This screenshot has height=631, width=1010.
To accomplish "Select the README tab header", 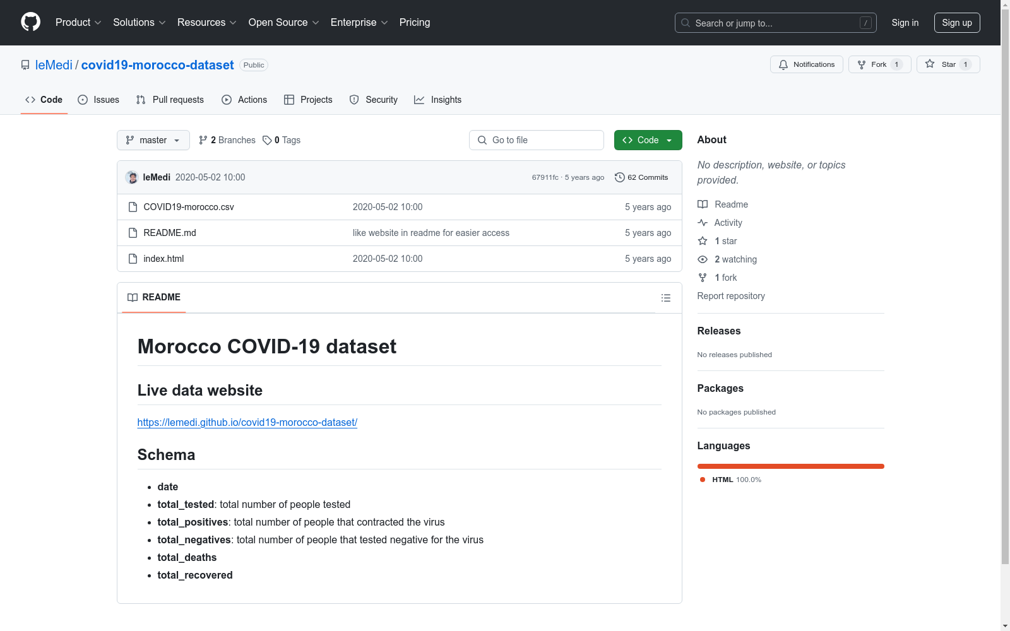I will click(154, 297).
